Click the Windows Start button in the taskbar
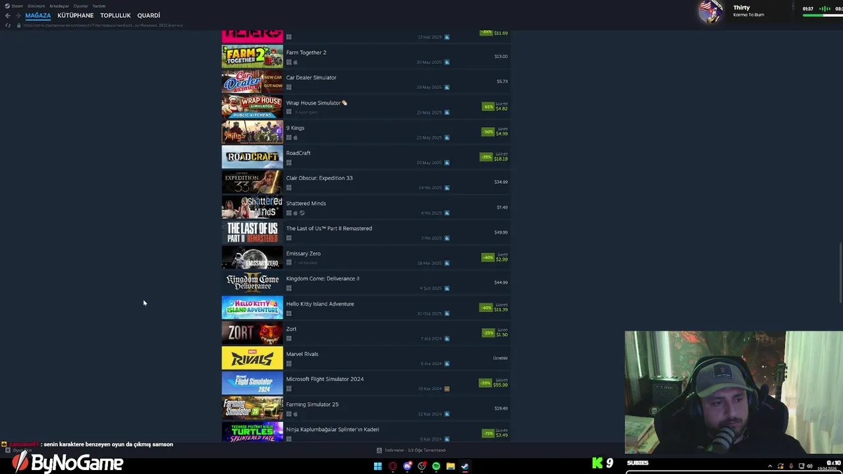This screenshot has height=474, width=843. click(377, 466)
